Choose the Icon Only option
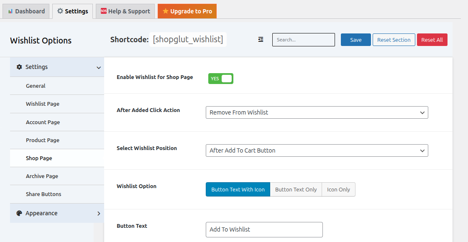The image size is (468, 242). coord(338,189)
